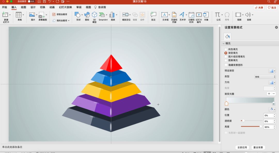
Task: Click the Reset Background (重设背景) button
Action: click(258, 148)
